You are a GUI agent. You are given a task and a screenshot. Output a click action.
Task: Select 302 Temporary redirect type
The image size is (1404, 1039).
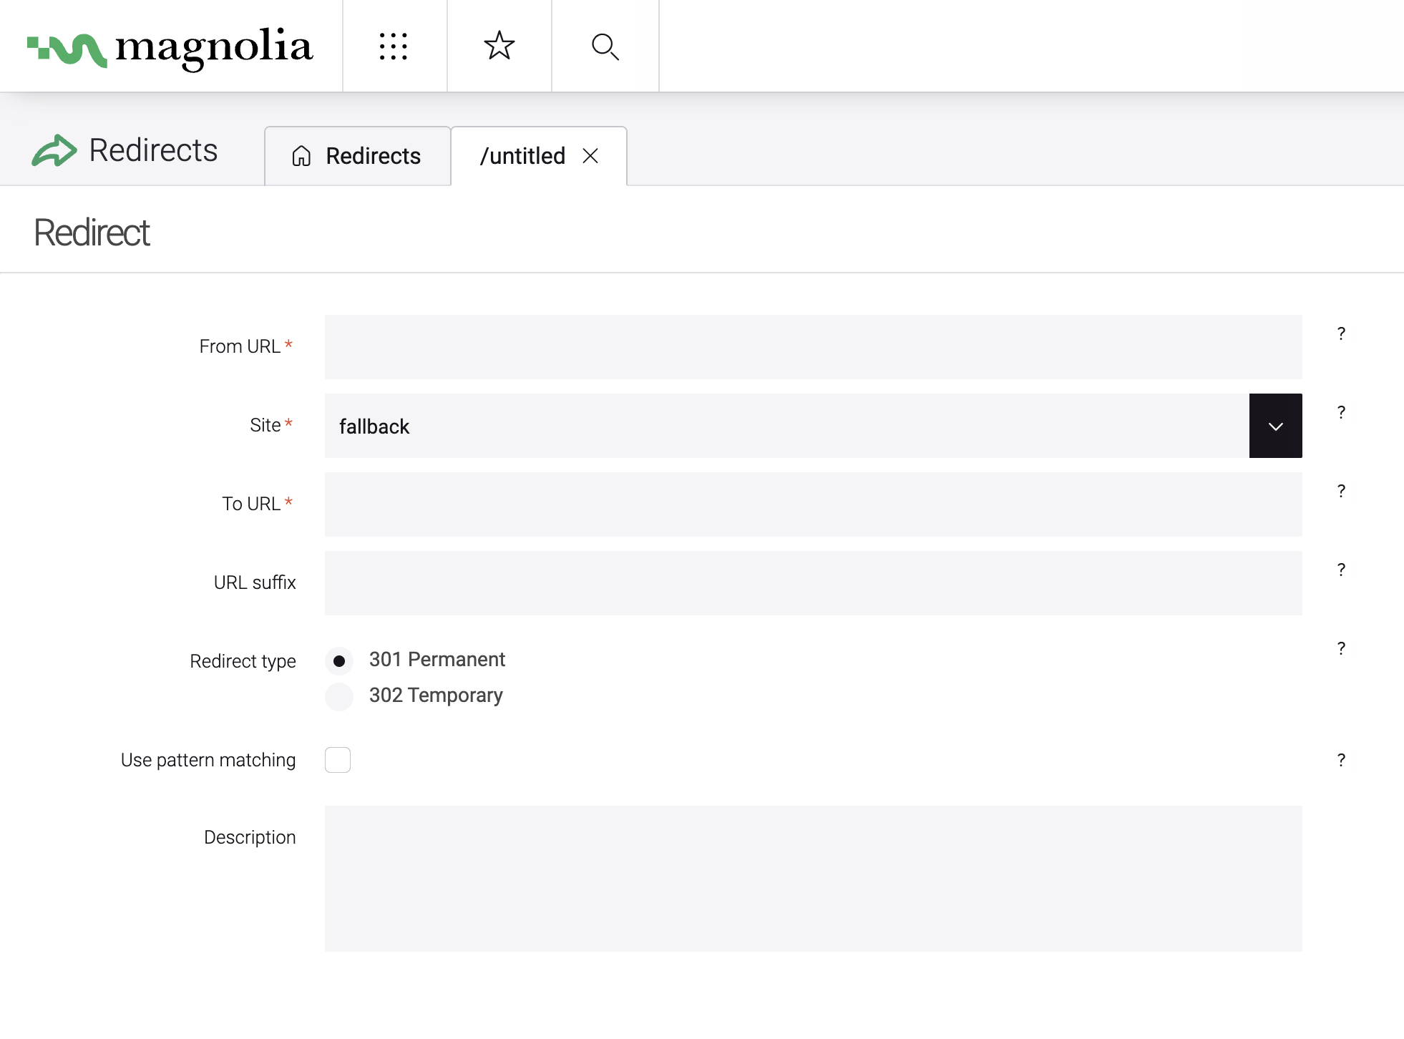[x=339, y=696]
